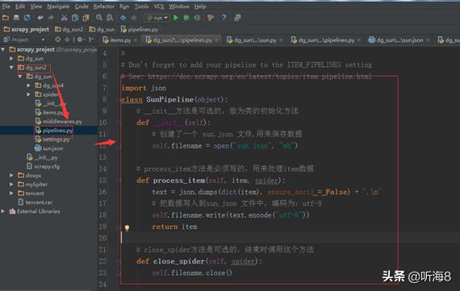Expand the tencent folder
The height and width of the screenshot is (291, 460).
[11, 193]
